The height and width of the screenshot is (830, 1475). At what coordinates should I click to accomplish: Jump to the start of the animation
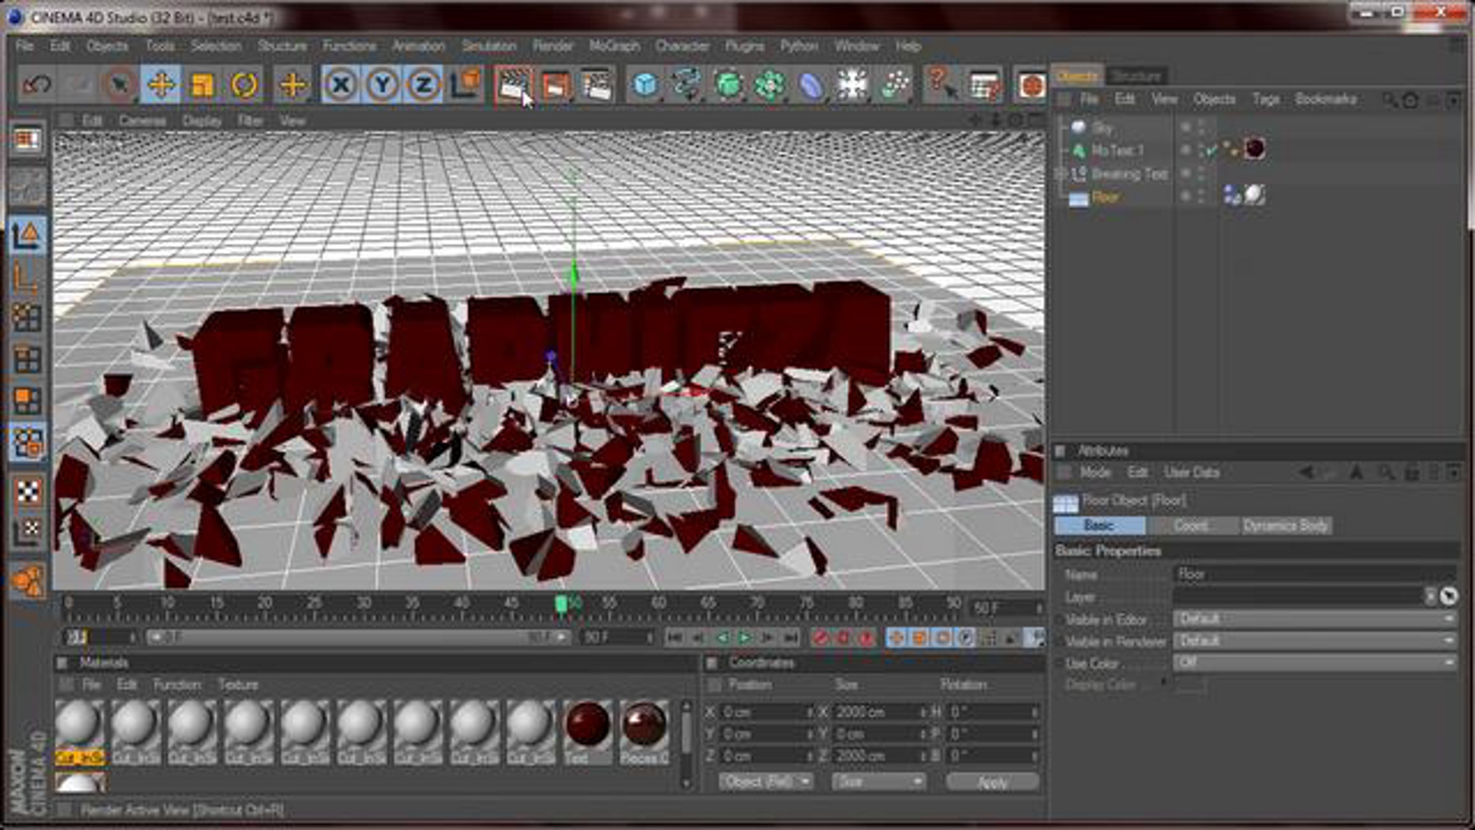click(x=674, y=638)
